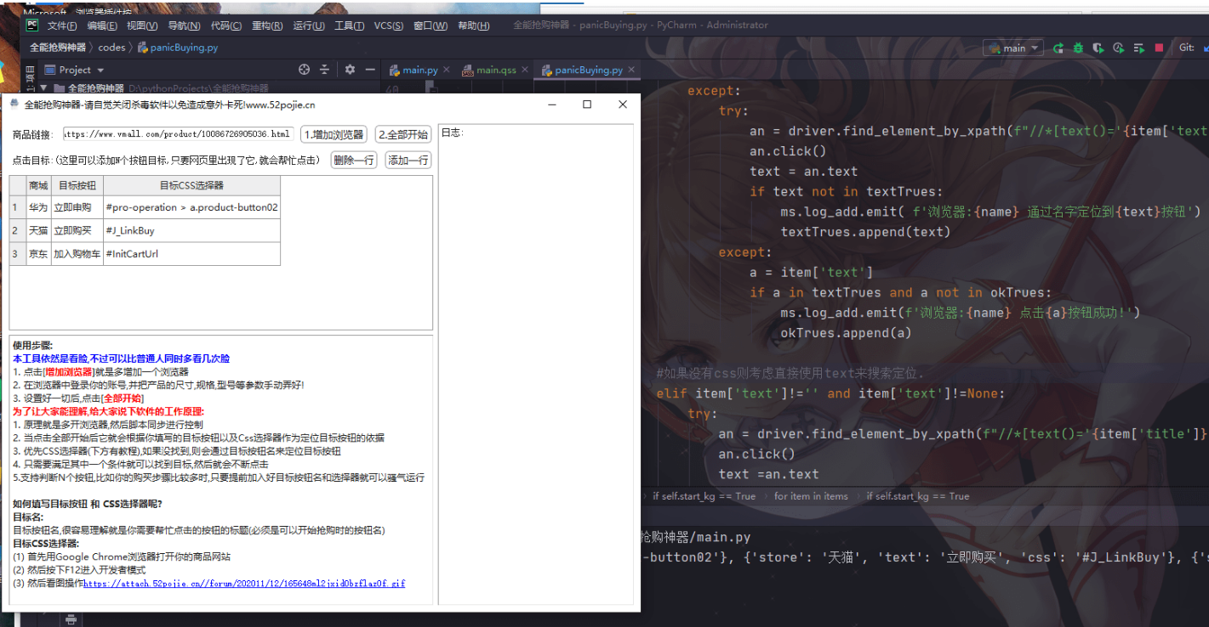Select the 立即申购 table cell
The width and height of the screenshot is (1209, 627).
pyautogui.click(x=77, y=207)
